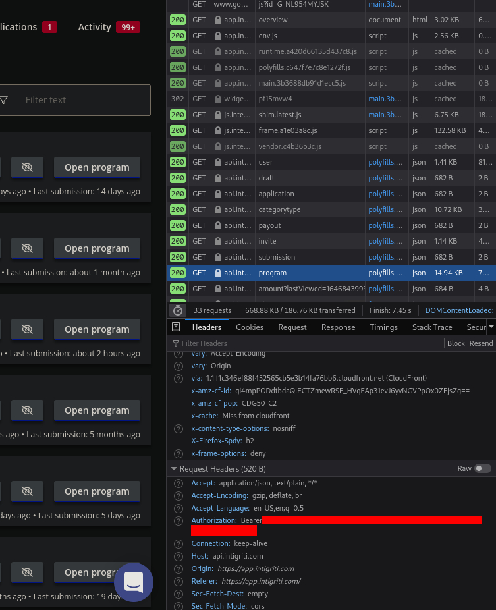
Task: Open the chat support widget bubble
Action: point(134,582)
